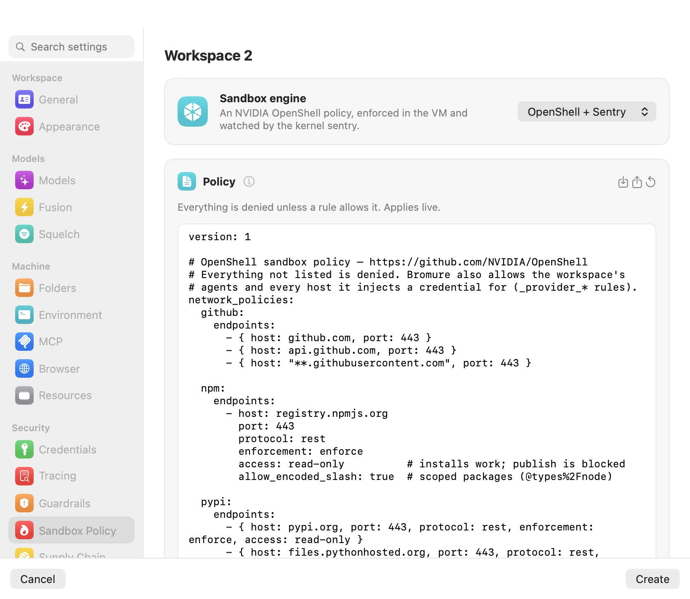Open Resources chip icon

(24, 395)
